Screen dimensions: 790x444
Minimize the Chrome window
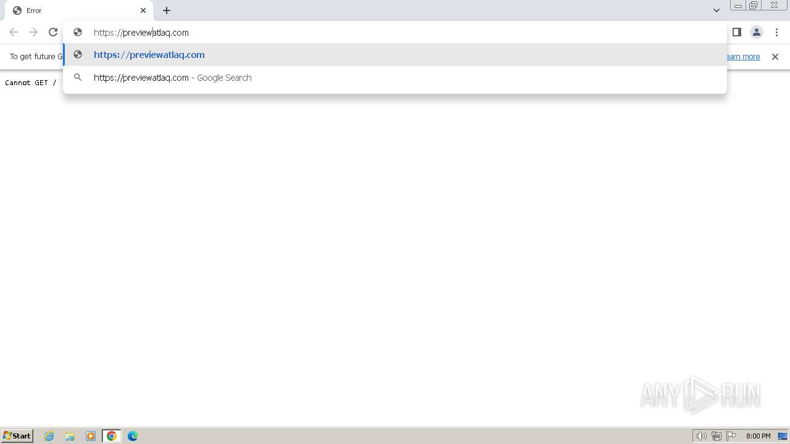(738, 6)
